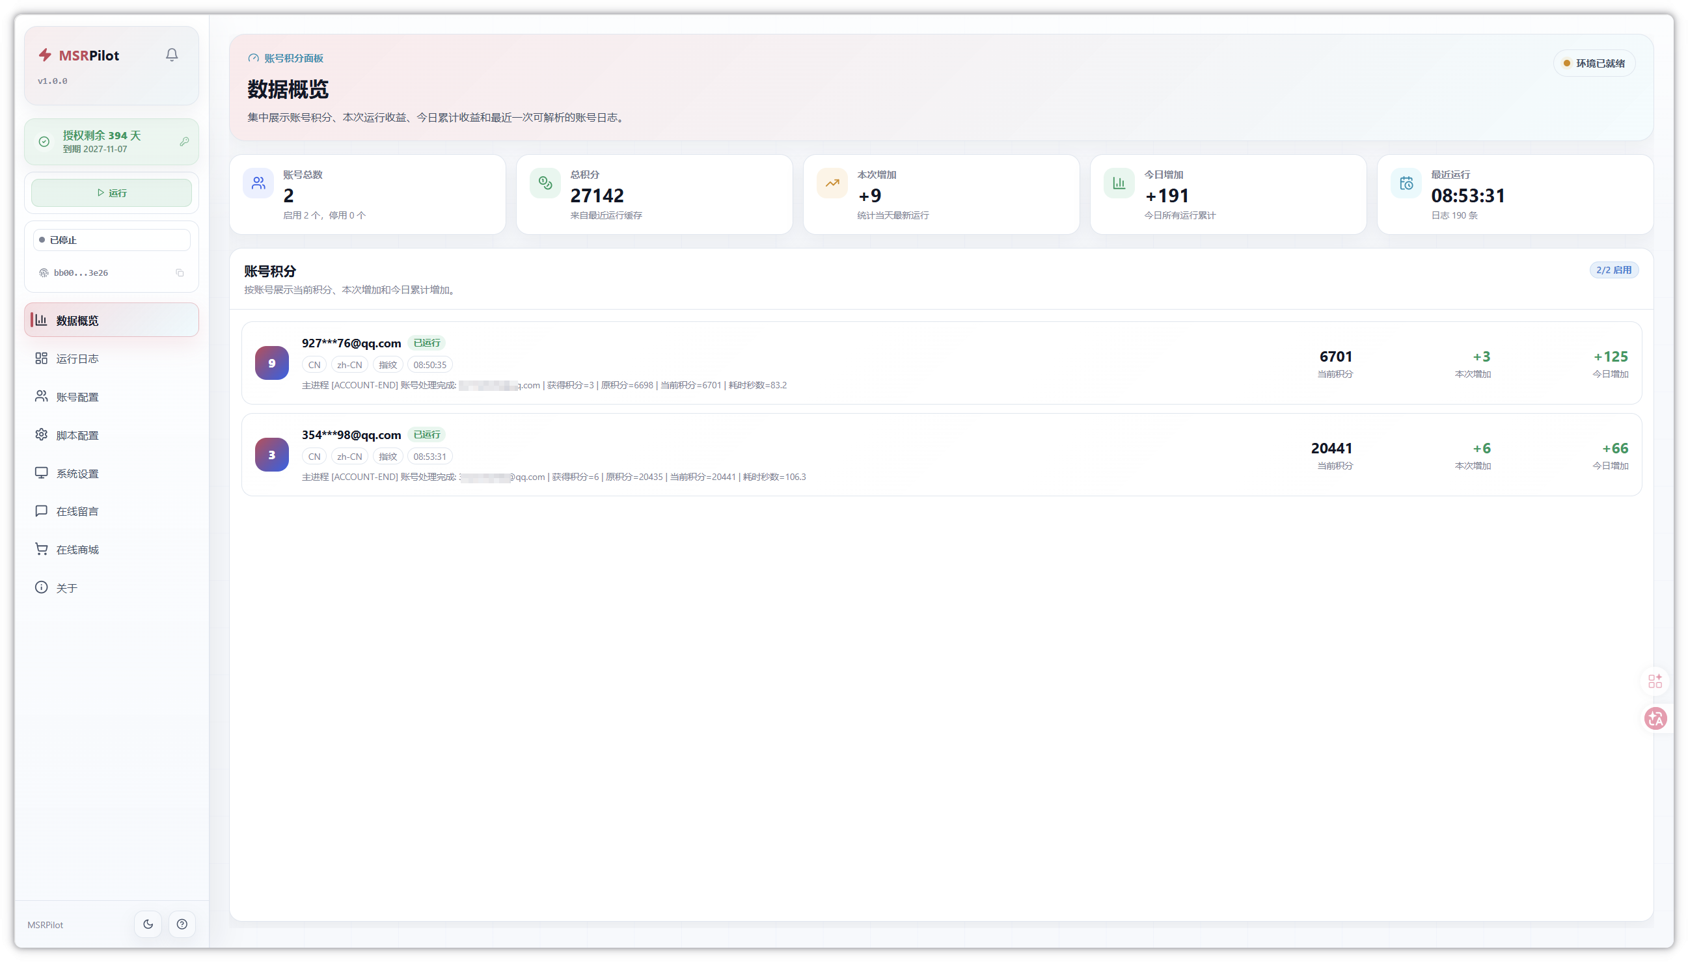
Task: Select account 927***76@qq.com
Action: [x=351, y=343]
